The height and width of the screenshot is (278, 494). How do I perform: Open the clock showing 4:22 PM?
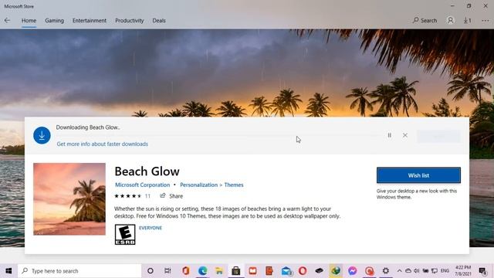click(x=463, y=271)
